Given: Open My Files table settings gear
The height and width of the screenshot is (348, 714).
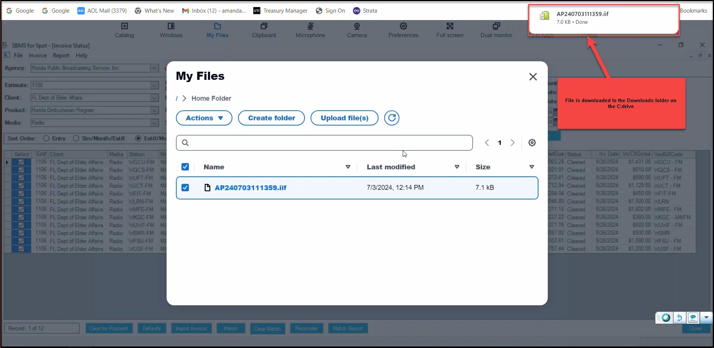Looking at the screenshot, I should click(x=532, y=143).
